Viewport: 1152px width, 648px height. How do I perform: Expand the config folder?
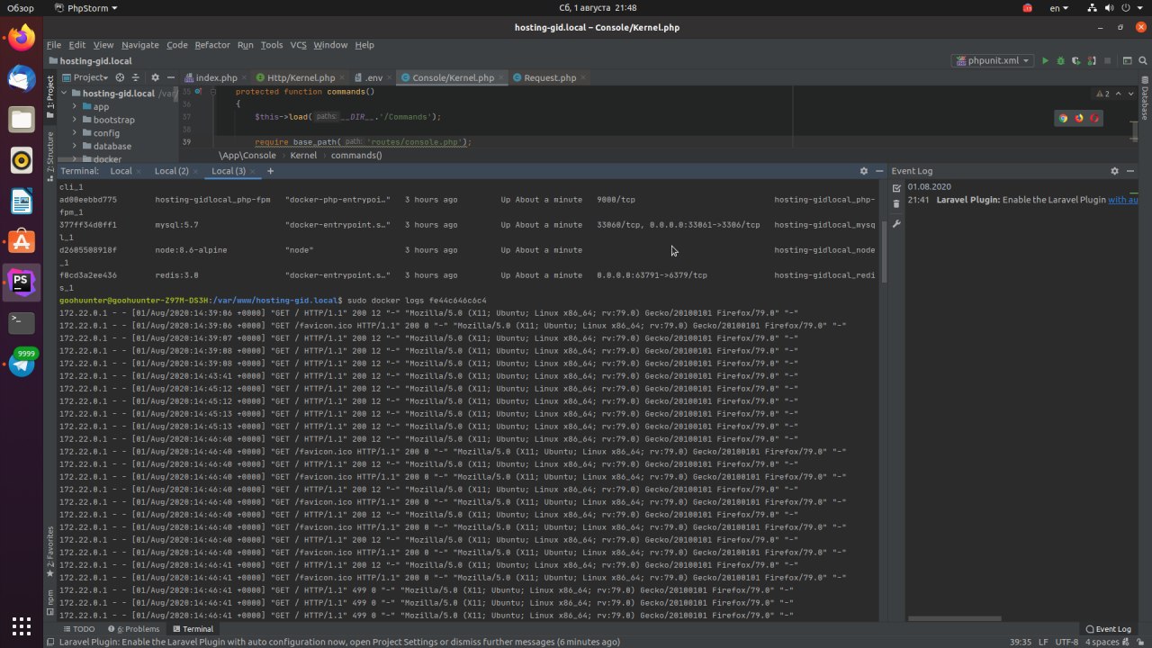point(76,133)
